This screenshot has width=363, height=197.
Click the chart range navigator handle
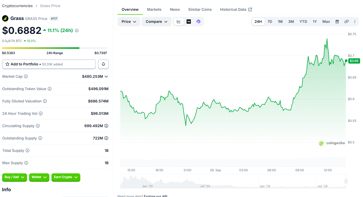tap(346, 181)
